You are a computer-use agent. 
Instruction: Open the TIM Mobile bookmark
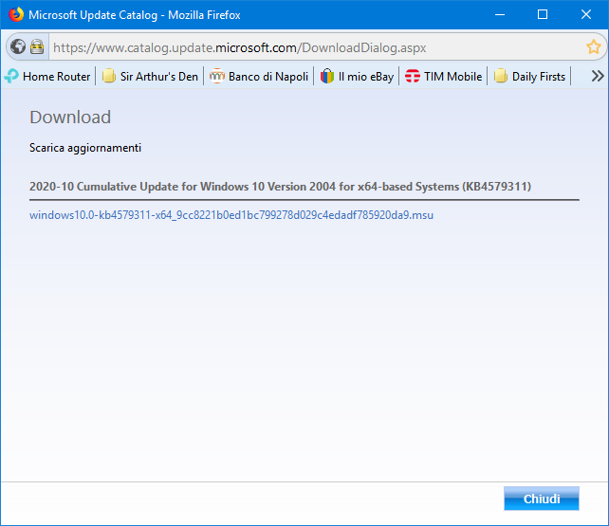pyautogui.click(x=443, y=77)
